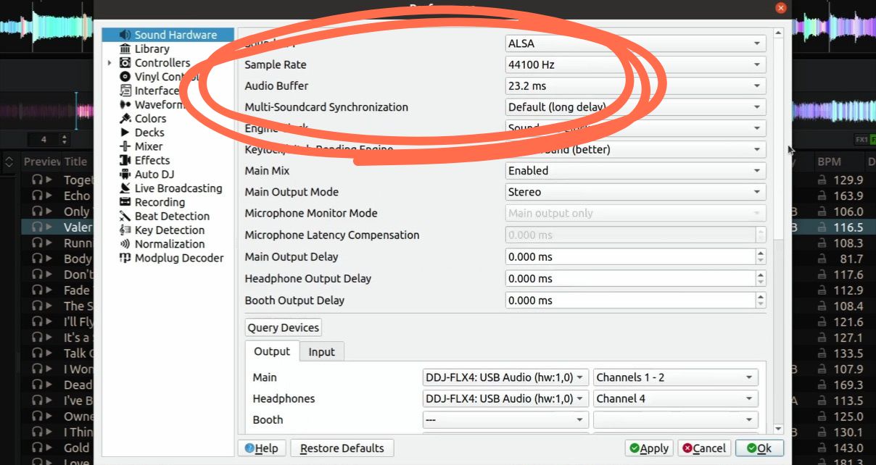Expand the Controllers tree item
The height and width of the screenshot is (465, 876).
pyautogui.click(x=110, y=62)
